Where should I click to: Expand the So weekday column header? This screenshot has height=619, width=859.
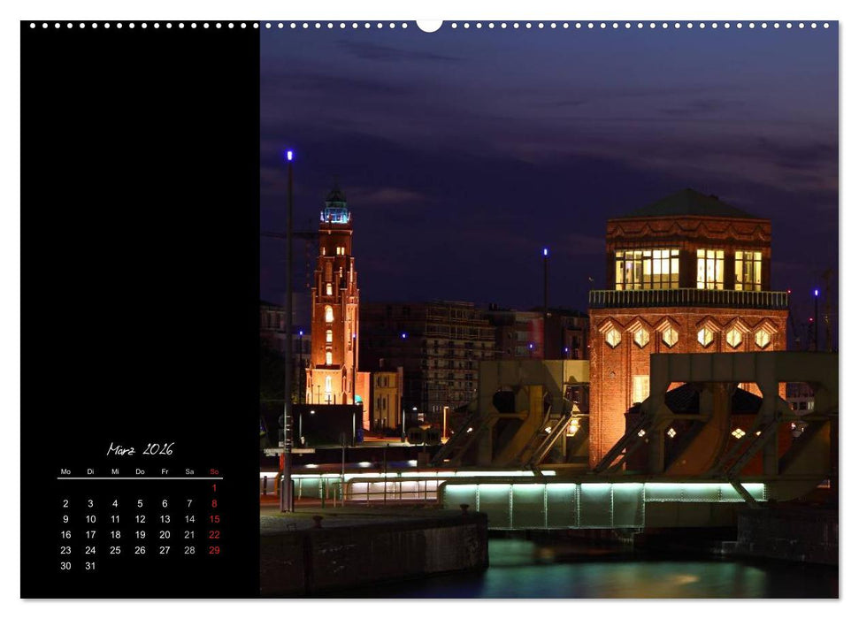tap(212, 471)
